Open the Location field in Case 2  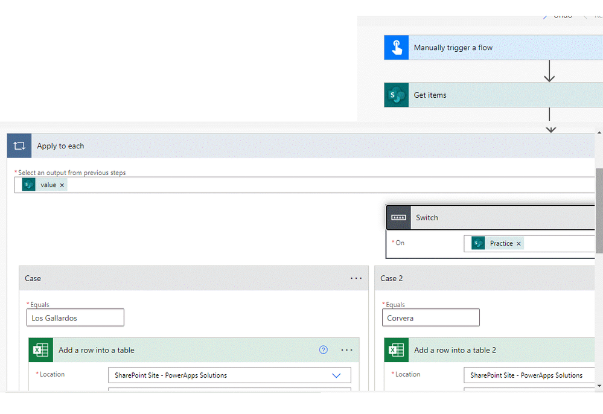click(x=529, y=375)
